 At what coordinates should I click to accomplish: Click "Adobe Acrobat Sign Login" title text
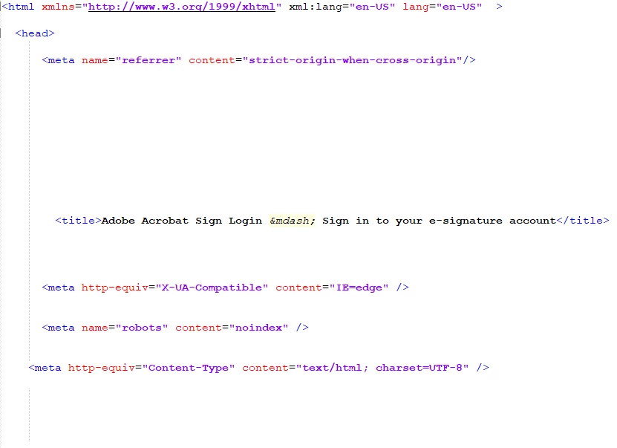[182, 221]
